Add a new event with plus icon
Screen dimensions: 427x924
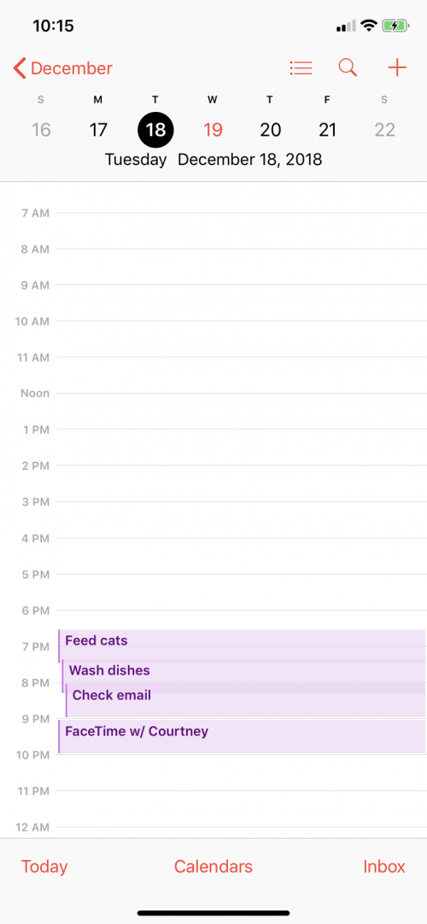398,68
